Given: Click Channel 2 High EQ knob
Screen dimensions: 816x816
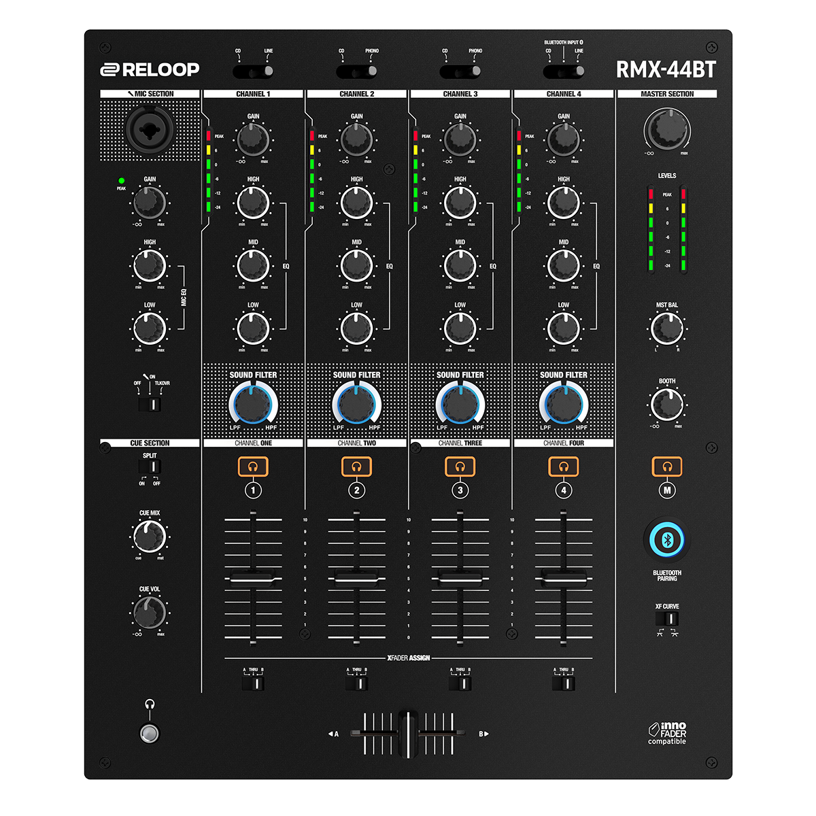Looking at the screenshot, I should [356, 203].
